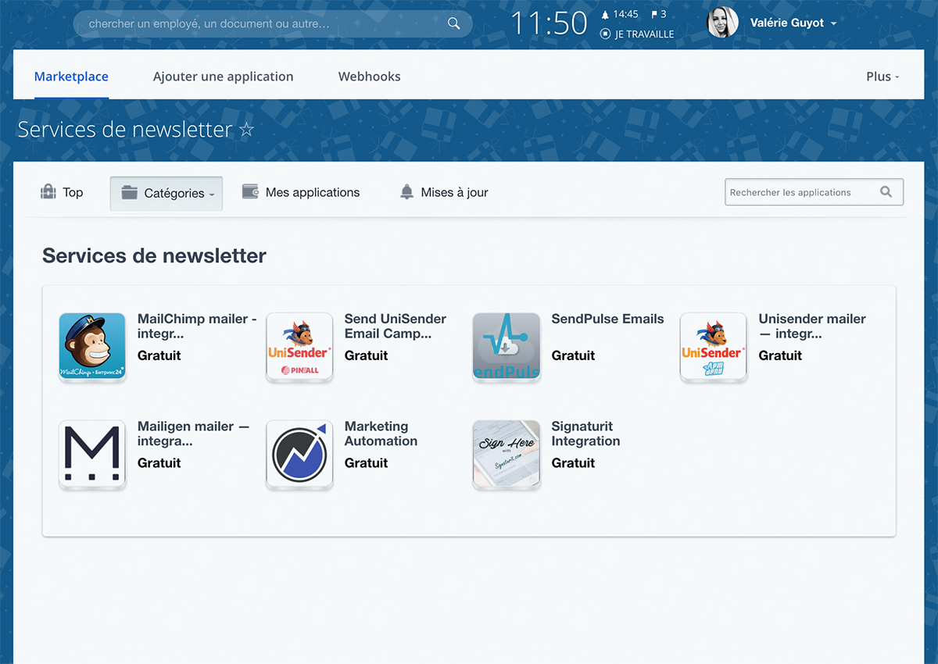938x664 pixels.
Task: Select the Mailigen mailer app icon
Action: tap(92, 455)
